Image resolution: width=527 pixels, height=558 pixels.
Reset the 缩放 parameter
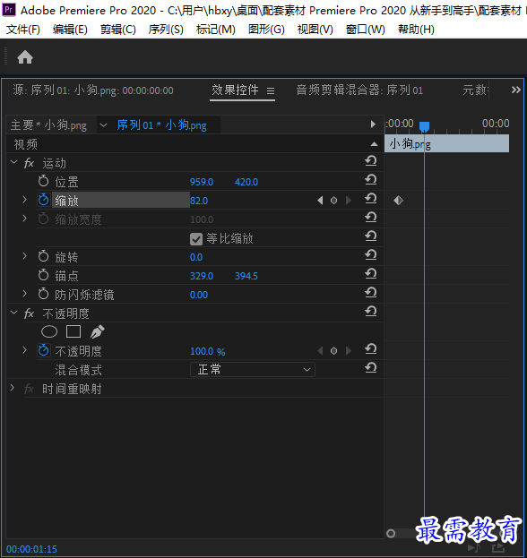click(371, 199)
